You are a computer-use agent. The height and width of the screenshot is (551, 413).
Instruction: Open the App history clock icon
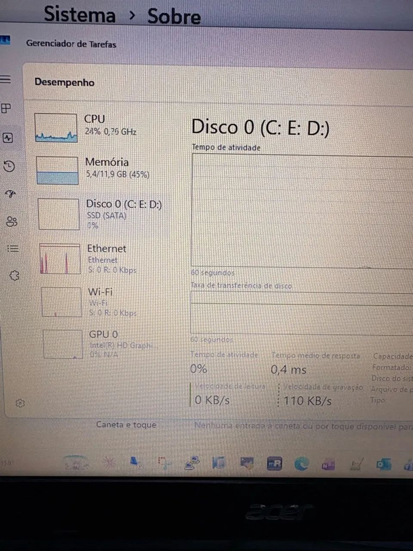click(9, 166)
